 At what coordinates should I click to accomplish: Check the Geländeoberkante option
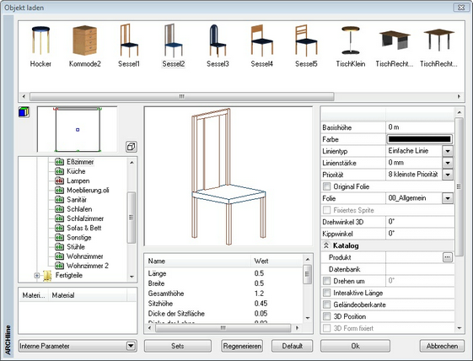pyautogui.click(x=326, y=304)
